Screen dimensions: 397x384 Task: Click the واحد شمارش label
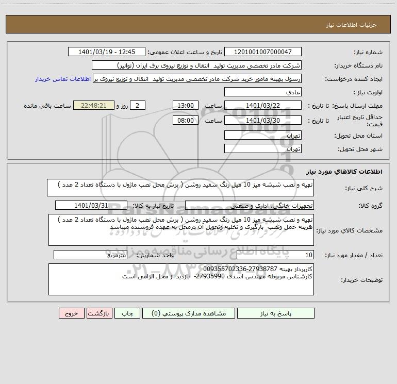tap(155, 256)
